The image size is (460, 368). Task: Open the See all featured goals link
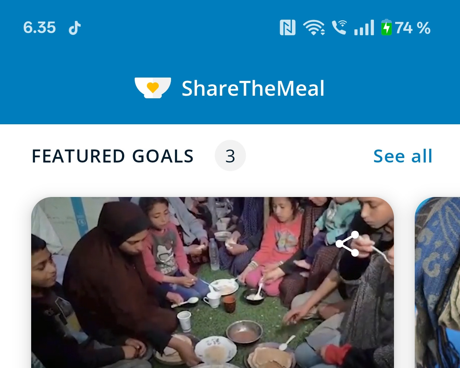pos(403,156)
